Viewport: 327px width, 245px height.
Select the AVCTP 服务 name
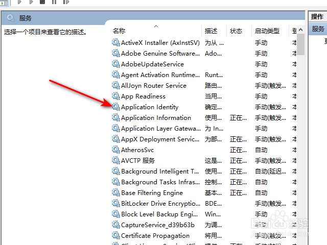(138, 161)
